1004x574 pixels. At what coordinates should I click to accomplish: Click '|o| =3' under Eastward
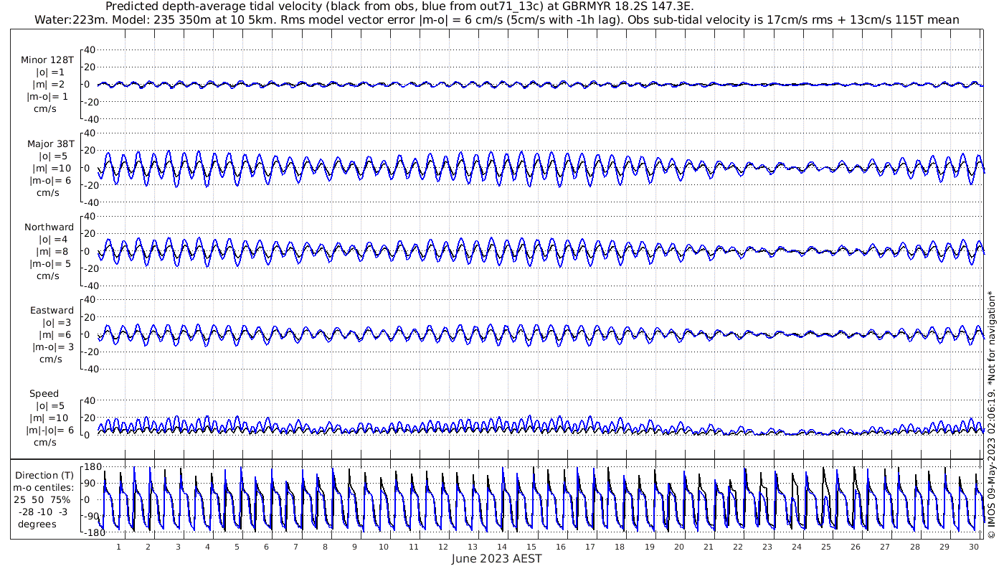pos(57,323)
